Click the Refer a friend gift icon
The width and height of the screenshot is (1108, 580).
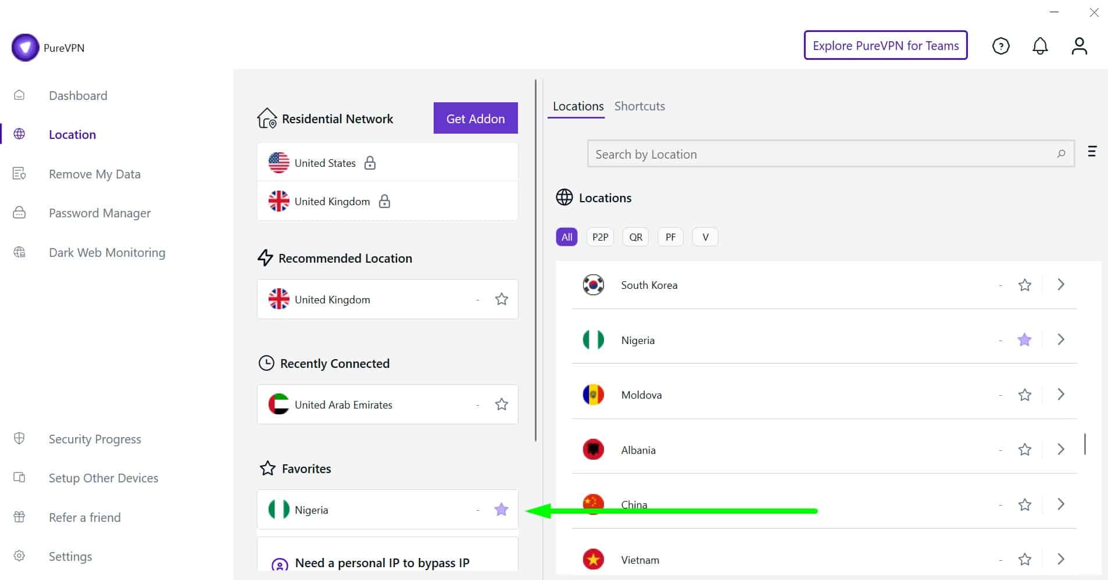pos(19,517)
